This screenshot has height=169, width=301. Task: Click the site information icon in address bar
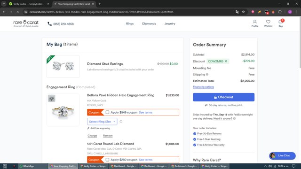[26, 12]
